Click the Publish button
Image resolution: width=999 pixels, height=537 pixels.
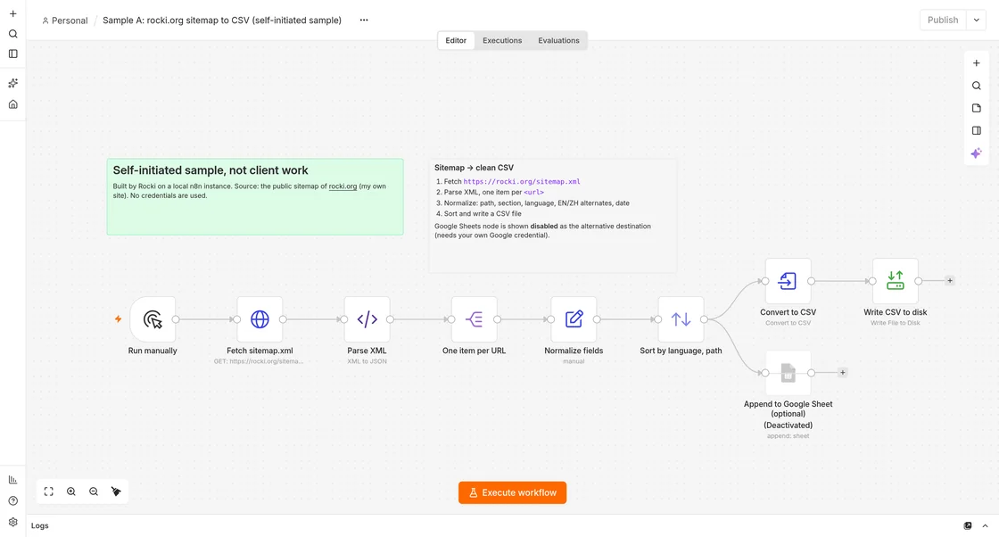point(943,20)
